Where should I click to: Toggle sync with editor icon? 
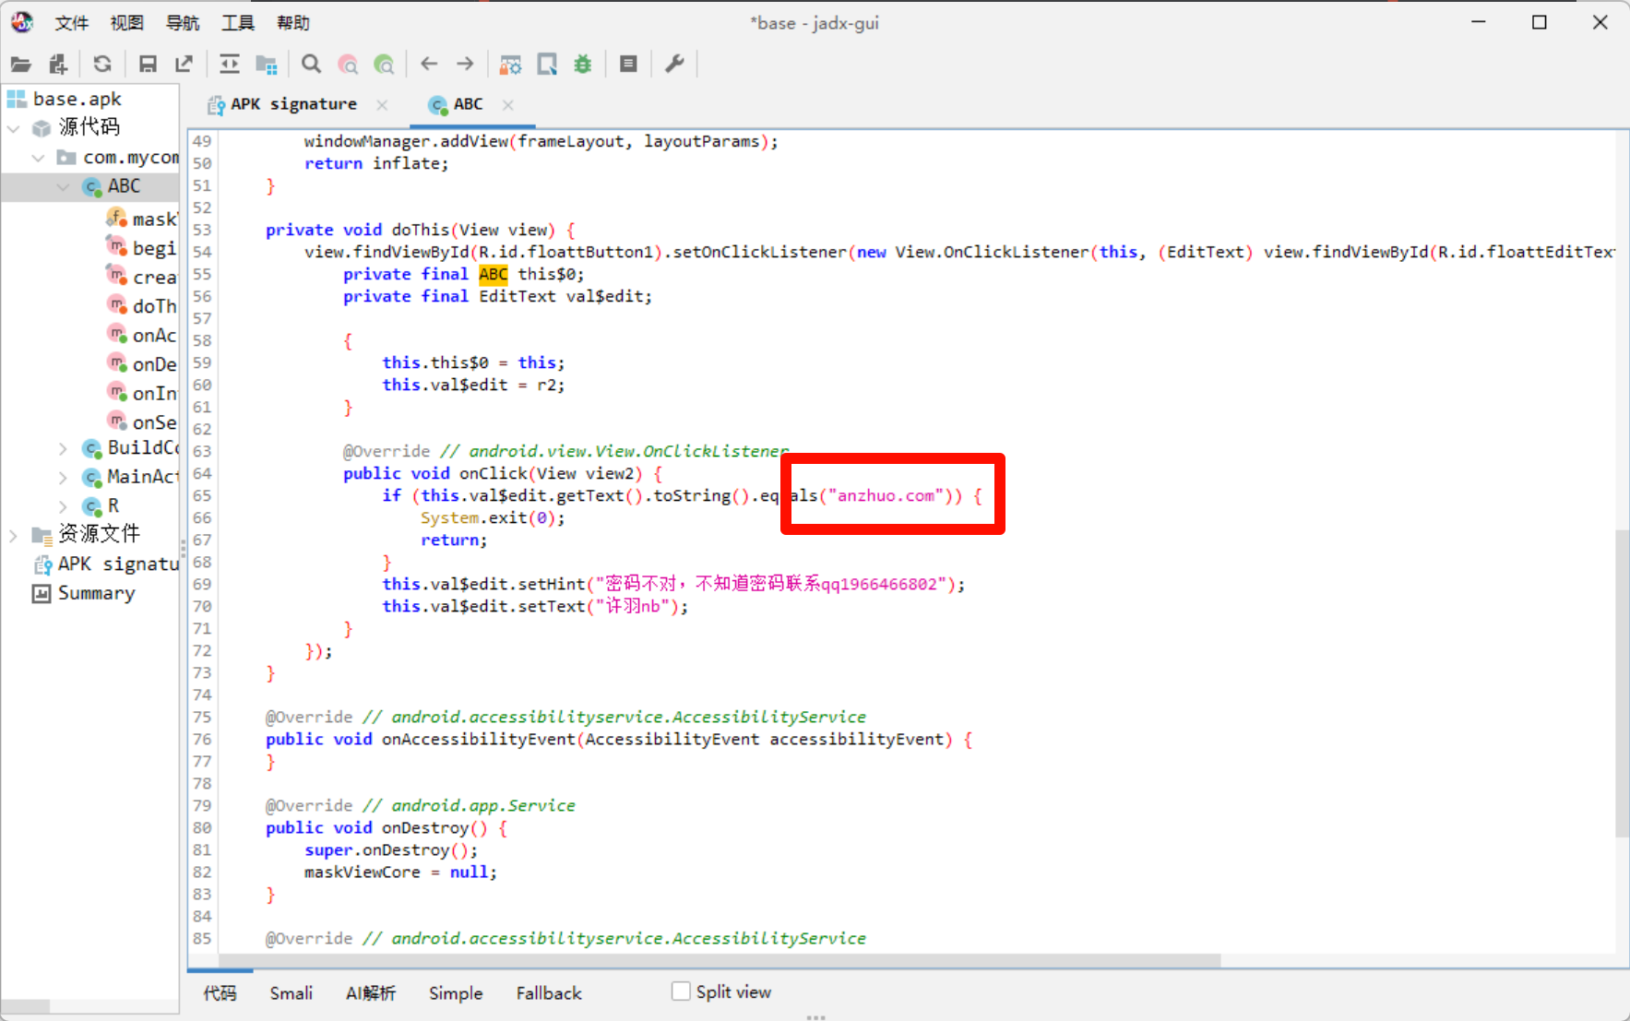pyautogui.click(x=229, y=65)
